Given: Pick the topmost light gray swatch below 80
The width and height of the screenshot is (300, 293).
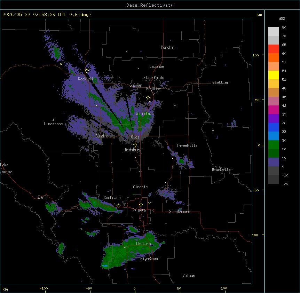Looking at the screenshot, I should tap(274, 32).
